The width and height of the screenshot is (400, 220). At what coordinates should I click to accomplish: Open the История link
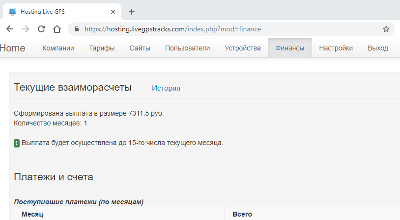point(166,88)
